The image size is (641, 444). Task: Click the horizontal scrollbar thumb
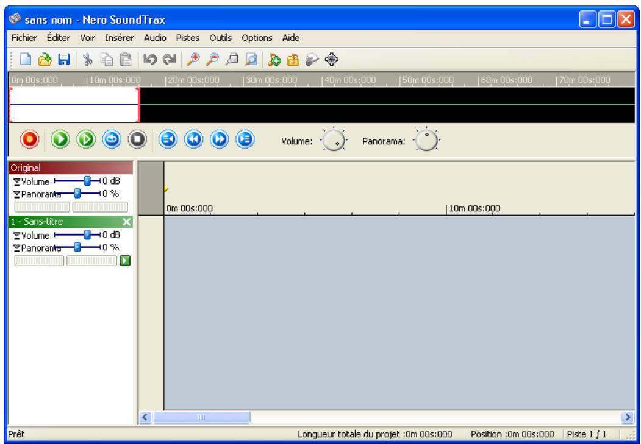click(x=201, y=417)
